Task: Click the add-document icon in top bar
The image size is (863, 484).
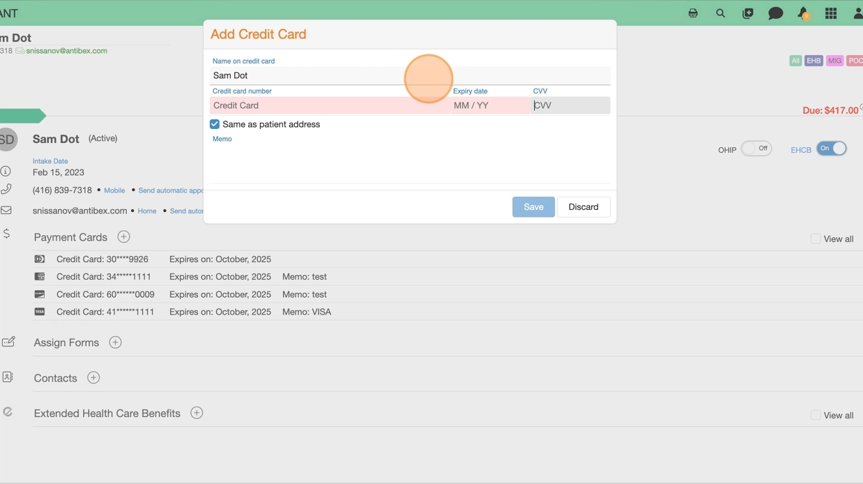Action: [748, 13]
